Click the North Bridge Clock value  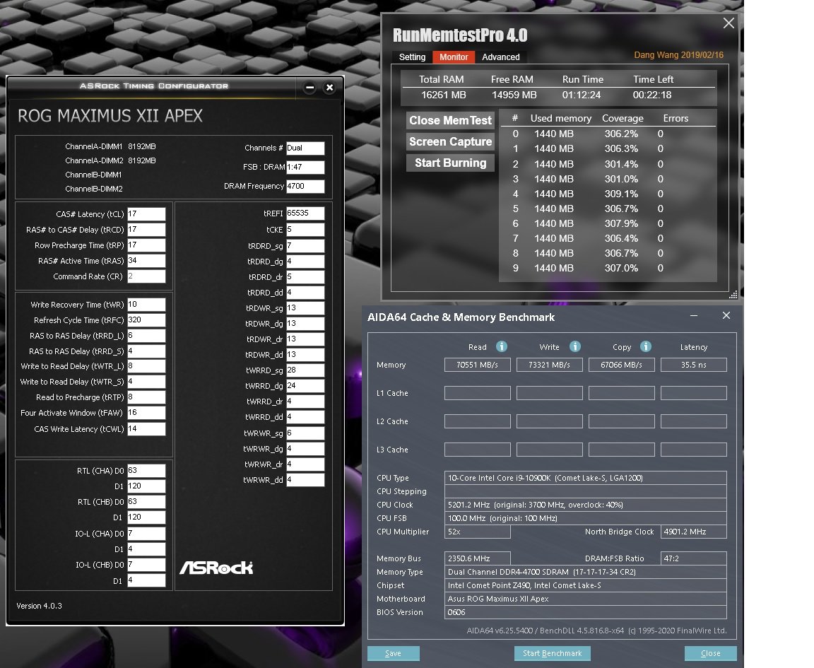click(694, 532)
